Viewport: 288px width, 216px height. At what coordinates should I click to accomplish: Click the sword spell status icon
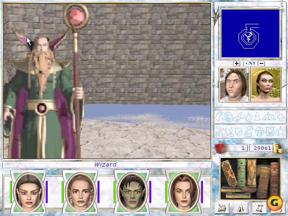(x=219, y=132)
